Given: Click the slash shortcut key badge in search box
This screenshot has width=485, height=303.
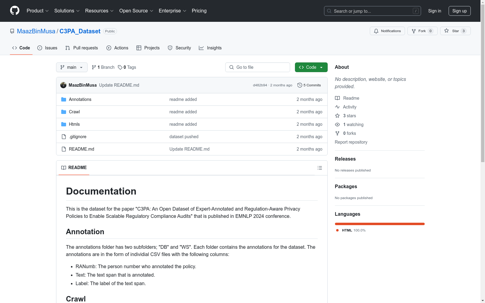Looking at the screenshot, I should click(416, 11).
